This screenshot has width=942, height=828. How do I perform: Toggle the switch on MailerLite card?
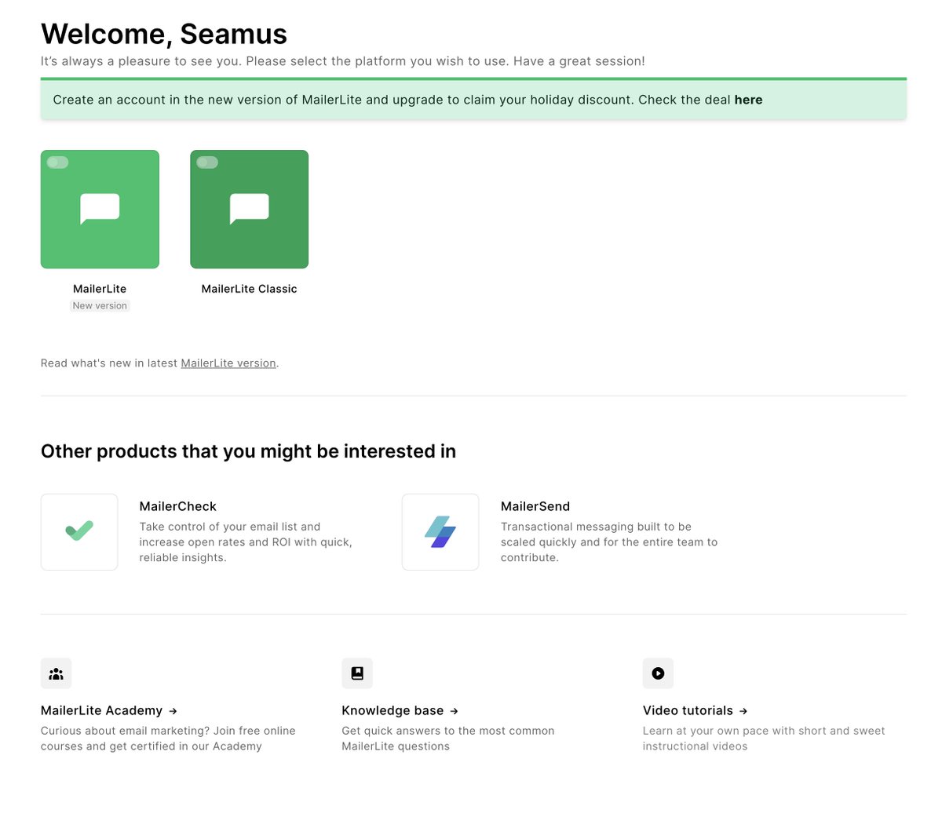(57, 162)
